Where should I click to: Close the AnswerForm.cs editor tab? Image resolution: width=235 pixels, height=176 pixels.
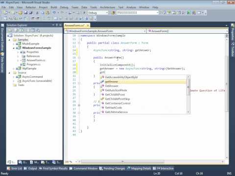tap(88, 25)
